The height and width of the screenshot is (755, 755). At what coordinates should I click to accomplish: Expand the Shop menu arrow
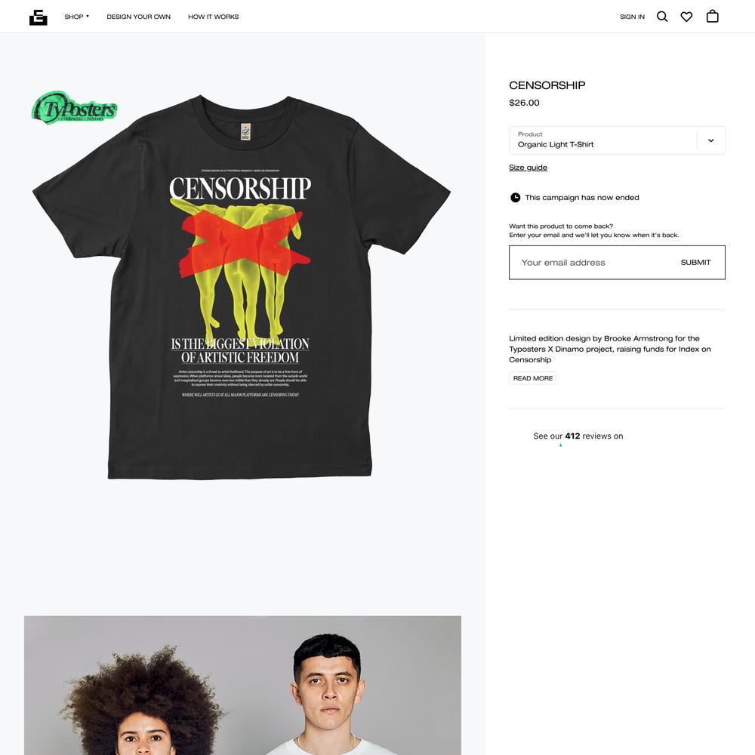click(x=88, y=17)
